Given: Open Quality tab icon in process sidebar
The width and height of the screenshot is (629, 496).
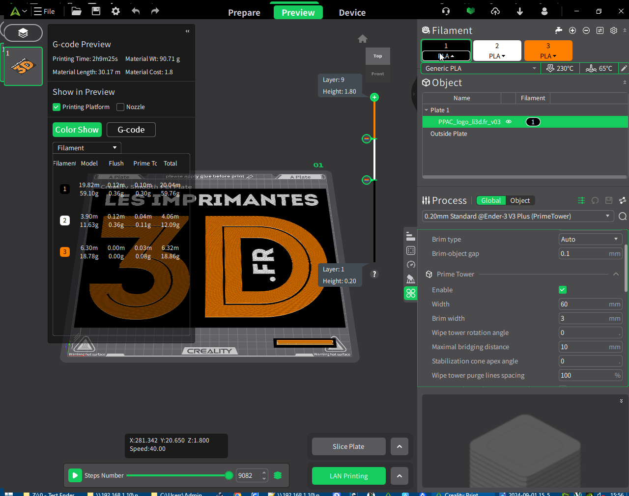Looking at the screenshot, I should pyautogui.click(x=411, y=236).
